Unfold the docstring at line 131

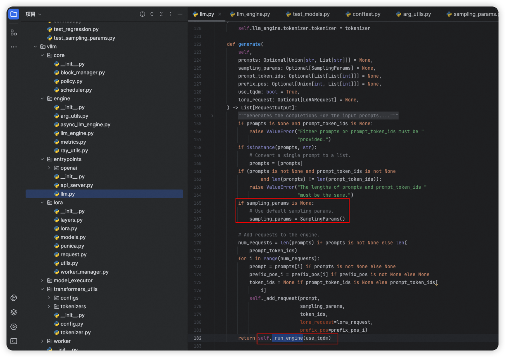click(212, 116)
